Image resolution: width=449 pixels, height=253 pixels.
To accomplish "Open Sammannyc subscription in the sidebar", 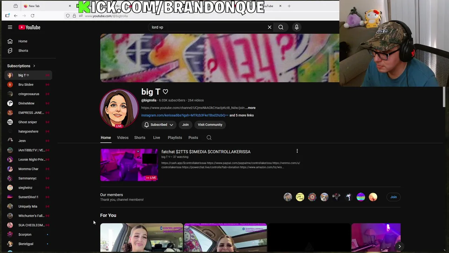I will click(x=28, y=178).
